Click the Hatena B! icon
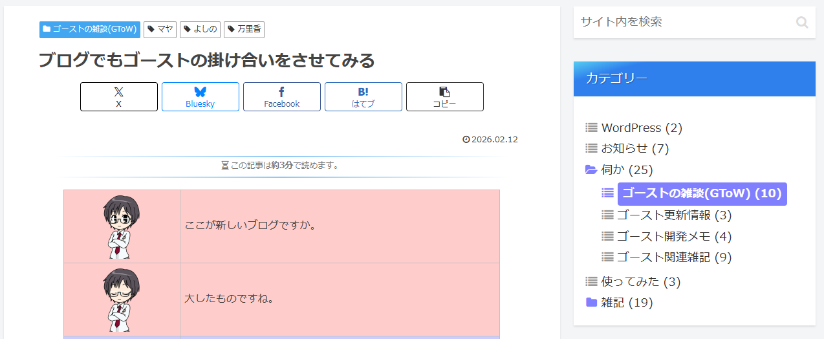 coord(363,92)
